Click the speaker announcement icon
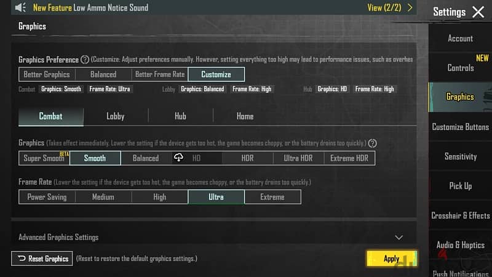The height and width of the screenshot is (277, 492). pos(21,7)
